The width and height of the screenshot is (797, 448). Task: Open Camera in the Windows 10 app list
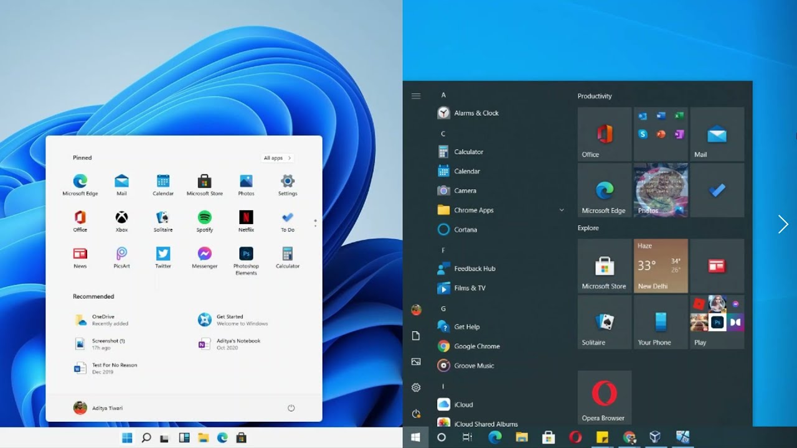[x=457, y=190]
